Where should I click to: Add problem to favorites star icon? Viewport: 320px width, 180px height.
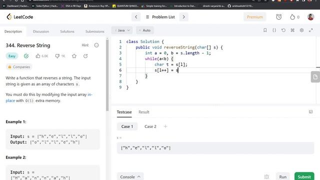(74, 56)
